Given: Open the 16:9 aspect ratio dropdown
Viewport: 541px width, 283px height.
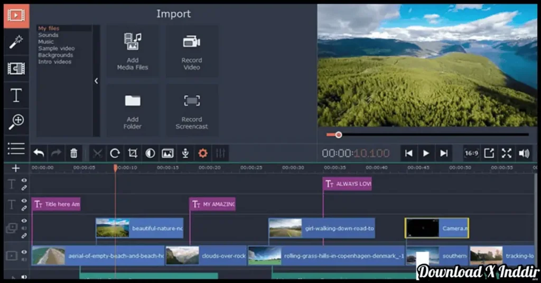Looking at the screenshot, I should (x=471, y=153).
